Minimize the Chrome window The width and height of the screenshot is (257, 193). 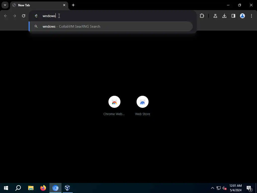[228, 5]
